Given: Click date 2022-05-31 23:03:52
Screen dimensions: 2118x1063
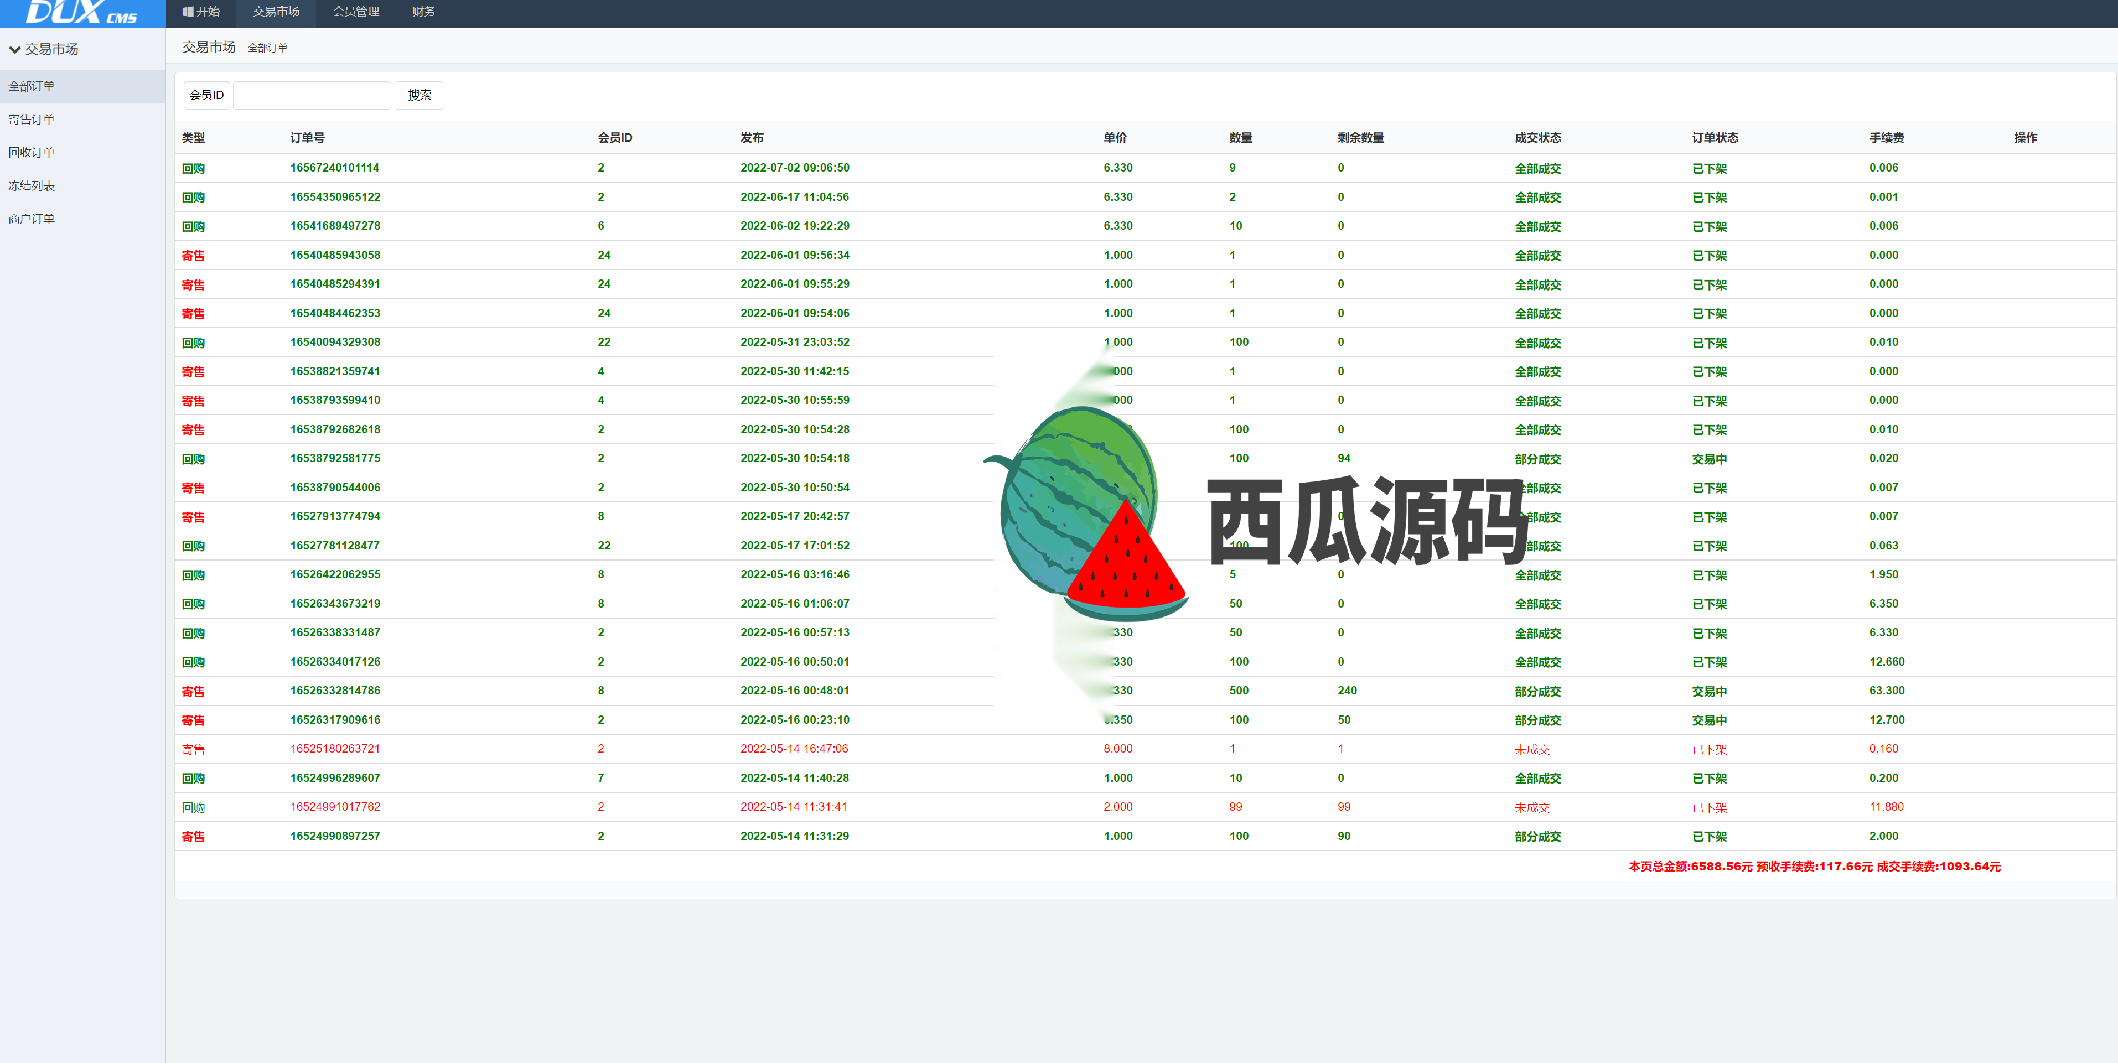Looking at the screenshot, I should (x=794, y=342).
